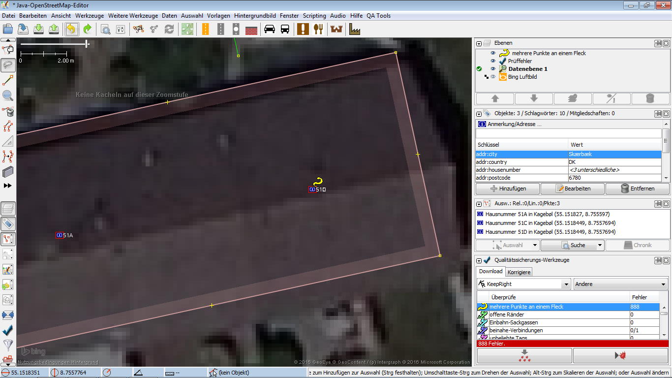The height and width of the screenshot is (378, 672).
Task: Select the car preset icon
Action: [x=269, y=29]
